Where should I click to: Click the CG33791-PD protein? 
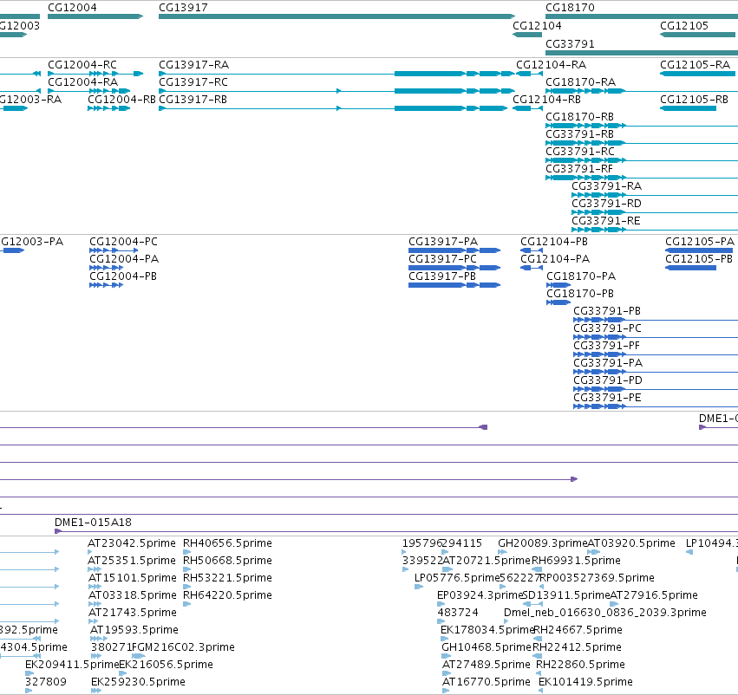(608, 380)
